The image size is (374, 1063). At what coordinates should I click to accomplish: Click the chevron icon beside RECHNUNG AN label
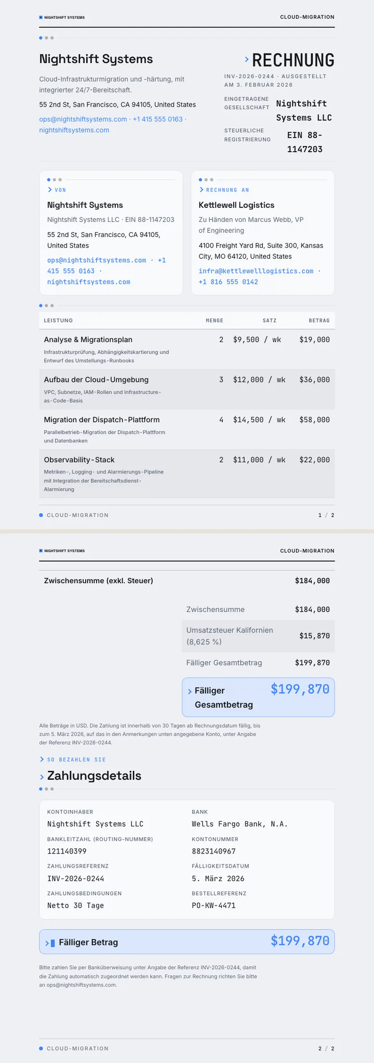point(201,190)
